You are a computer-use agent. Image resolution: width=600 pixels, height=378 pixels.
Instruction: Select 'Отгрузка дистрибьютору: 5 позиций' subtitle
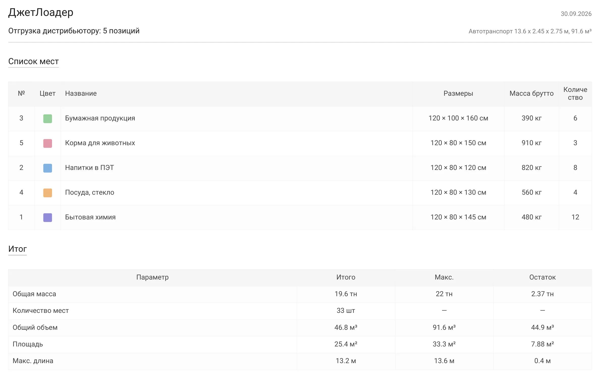click(74, 31)
